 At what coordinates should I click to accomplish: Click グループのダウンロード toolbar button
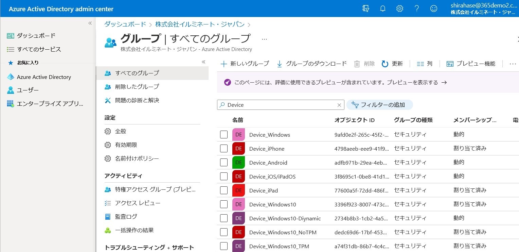(312, 64)
